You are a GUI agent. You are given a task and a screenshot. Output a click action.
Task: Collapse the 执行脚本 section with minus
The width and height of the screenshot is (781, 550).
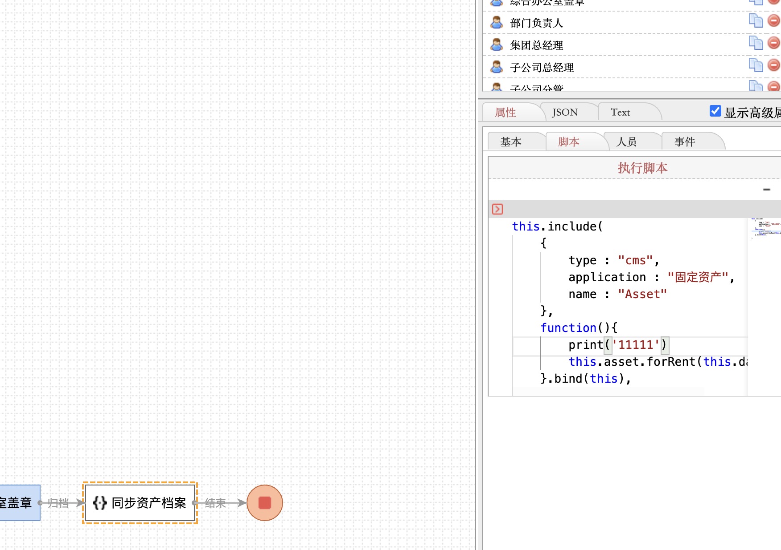pos(767,190)
